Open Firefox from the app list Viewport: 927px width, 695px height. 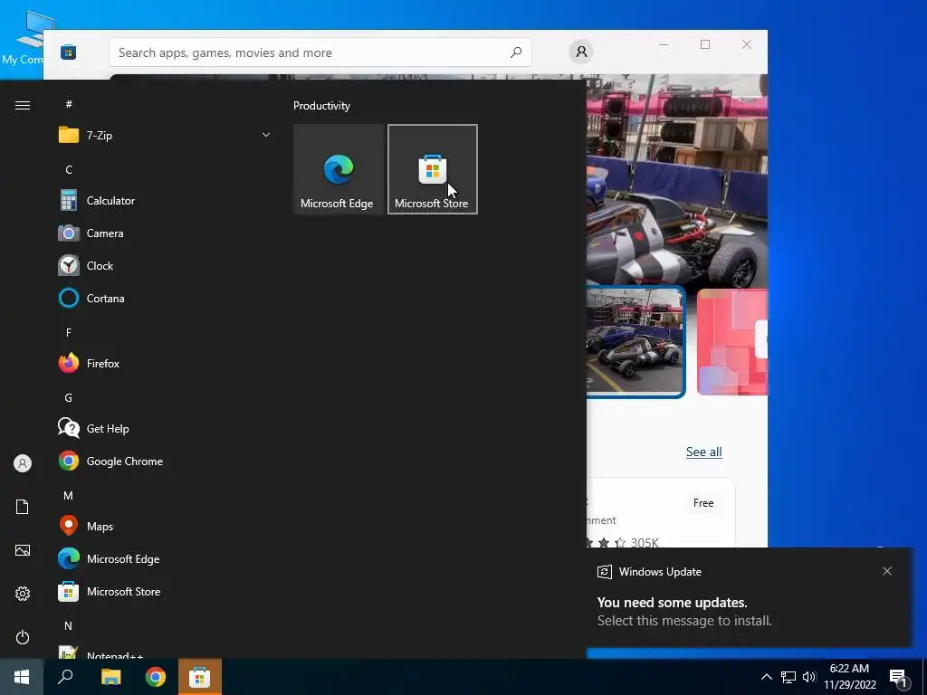[x=165, y=364]
